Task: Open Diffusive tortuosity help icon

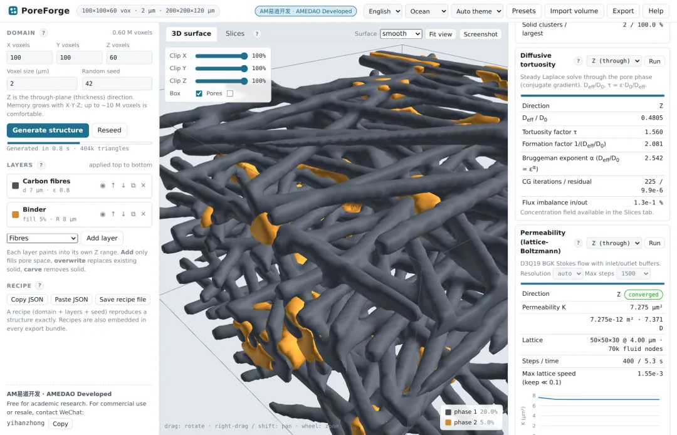Action: [x=579, y=61]
